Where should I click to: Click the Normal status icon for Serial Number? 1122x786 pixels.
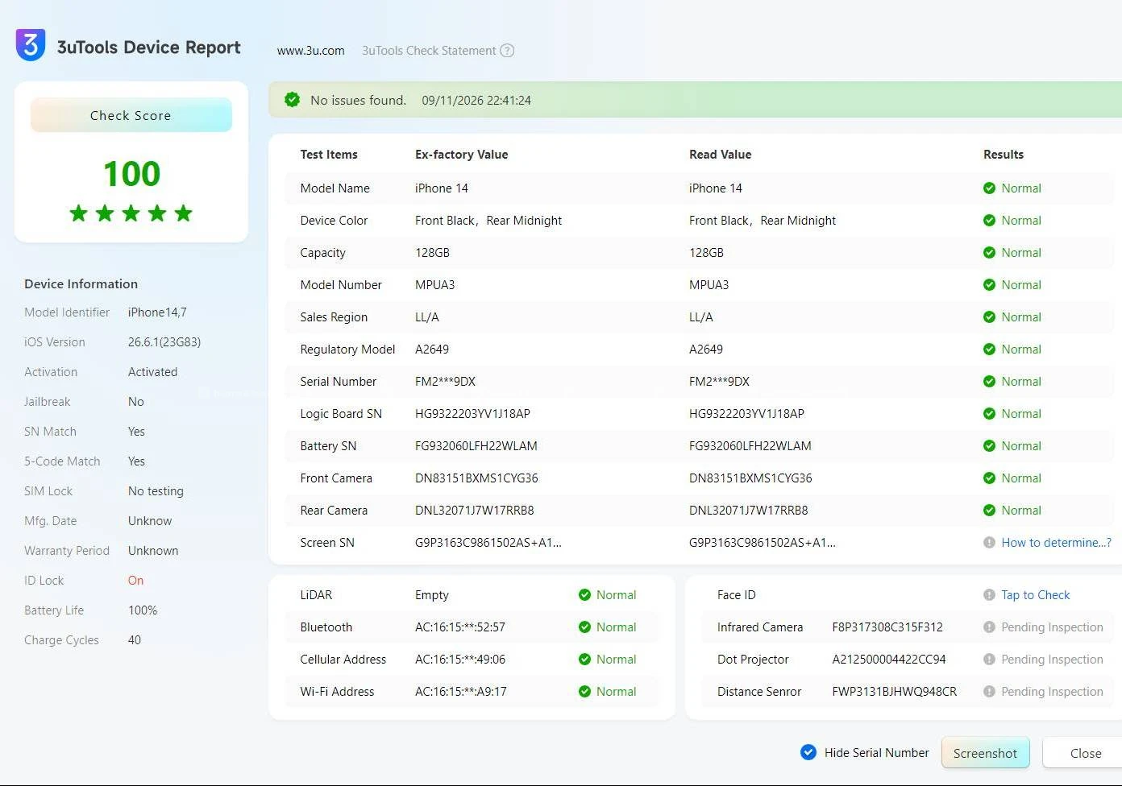[989, 382]
